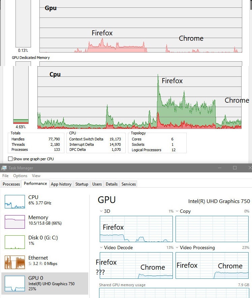Open the File menu
The height and width of the screenshot is (298, 252).
(5, 176)
